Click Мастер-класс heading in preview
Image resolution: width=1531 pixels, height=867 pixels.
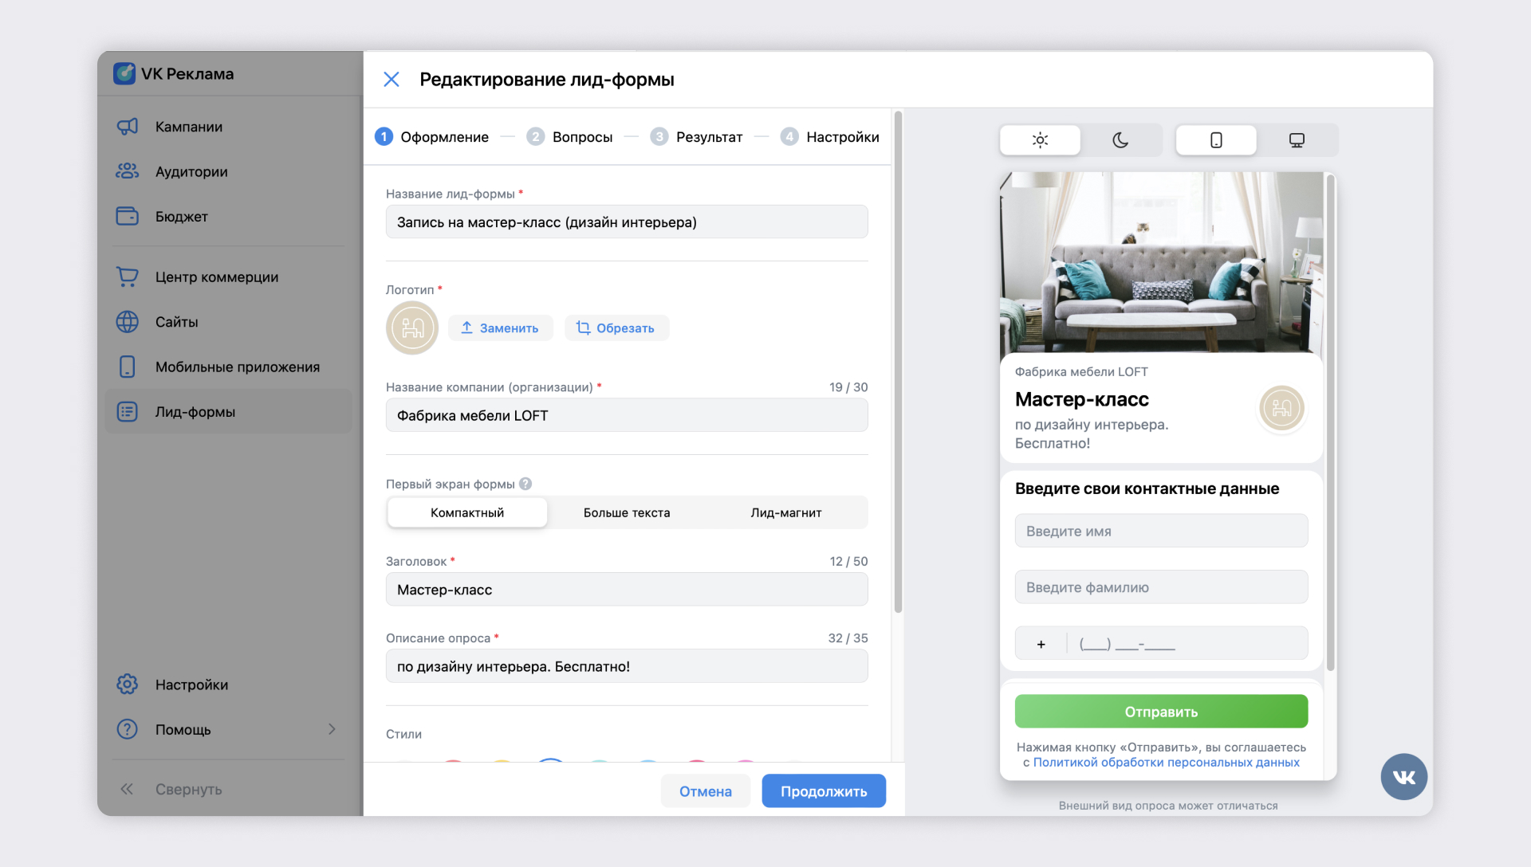pyautogui.click(x=1081, y=399)
